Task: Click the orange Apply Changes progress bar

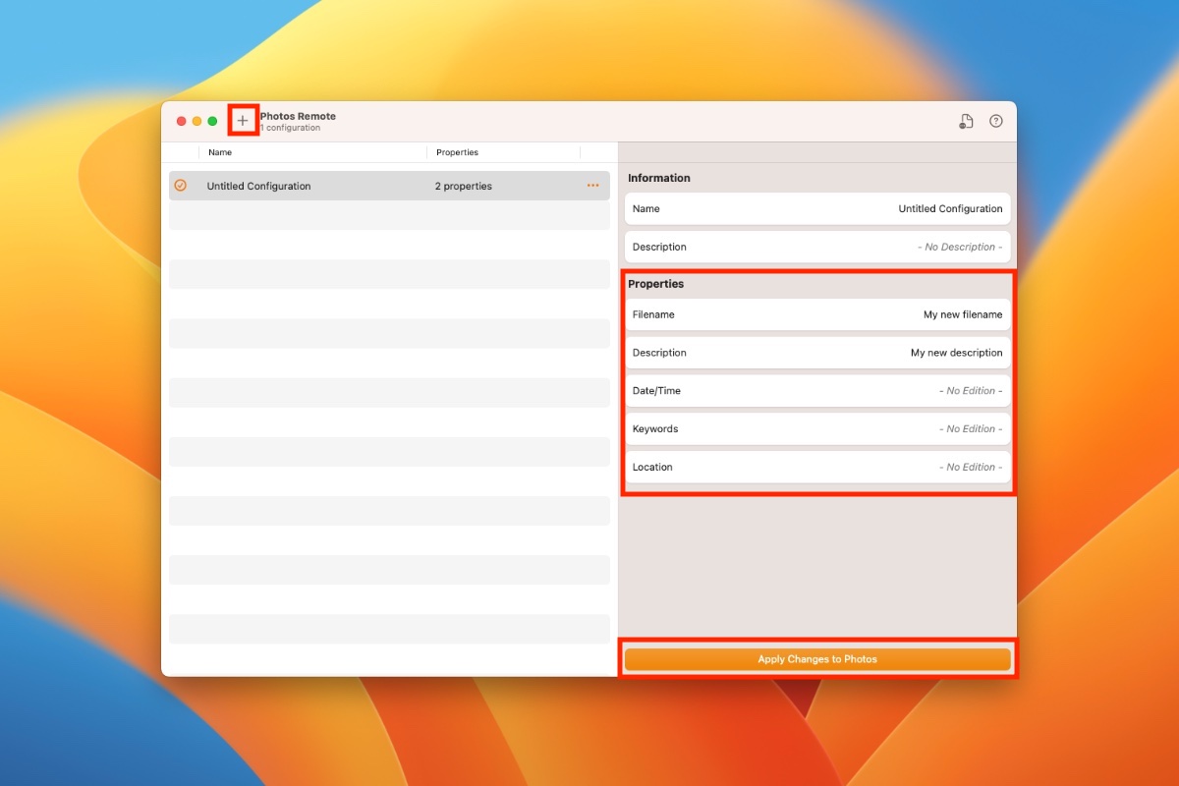Action: (x=817, y=658)
